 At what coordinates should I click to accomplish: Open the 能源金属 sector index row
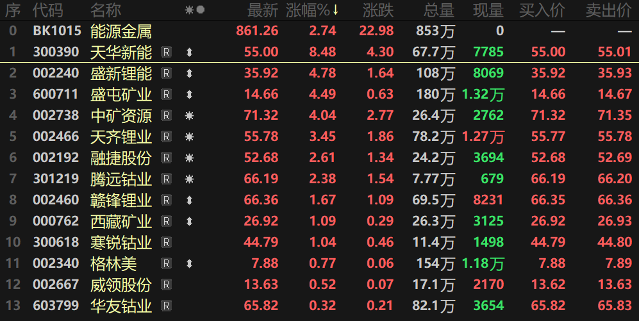coord(121,31)
